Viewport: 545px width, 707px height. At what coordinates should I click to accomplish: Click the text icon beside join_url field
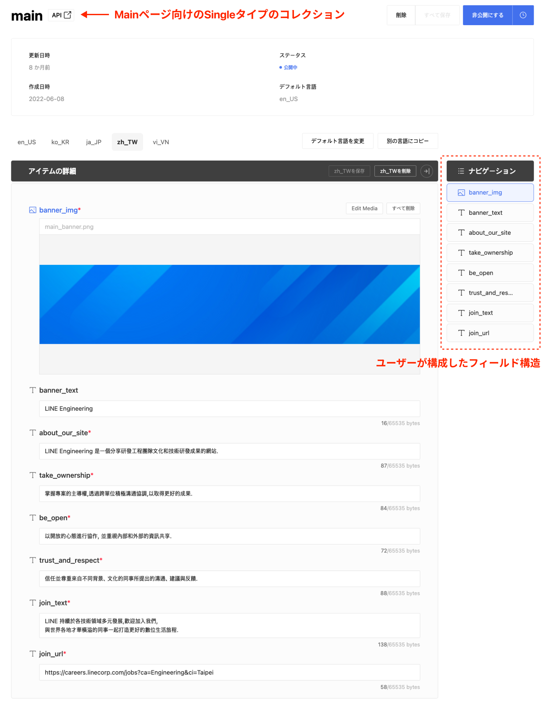pyautogui.click(x=33, y=654)
